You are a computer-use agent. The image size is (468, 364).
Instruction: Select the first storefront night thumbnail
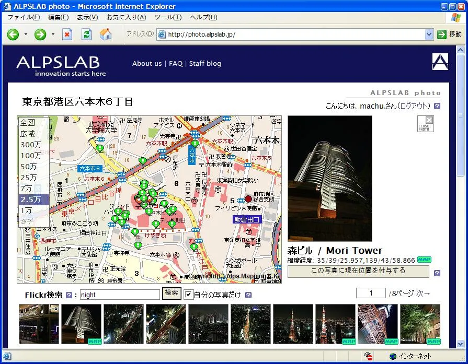pos(39,324)
